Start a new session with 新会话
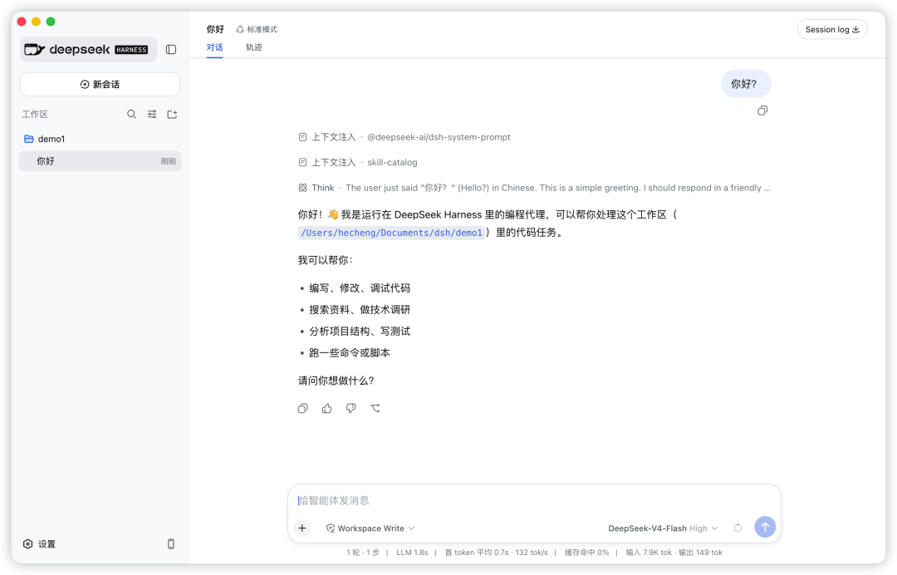 (100, 84)
